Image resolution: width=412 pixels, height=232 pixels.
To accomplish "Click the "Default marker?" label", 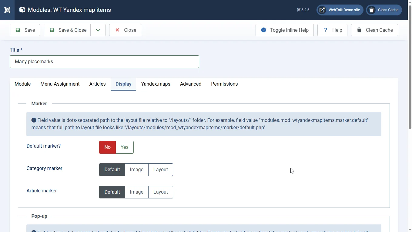I will click(x=44, y=146).
